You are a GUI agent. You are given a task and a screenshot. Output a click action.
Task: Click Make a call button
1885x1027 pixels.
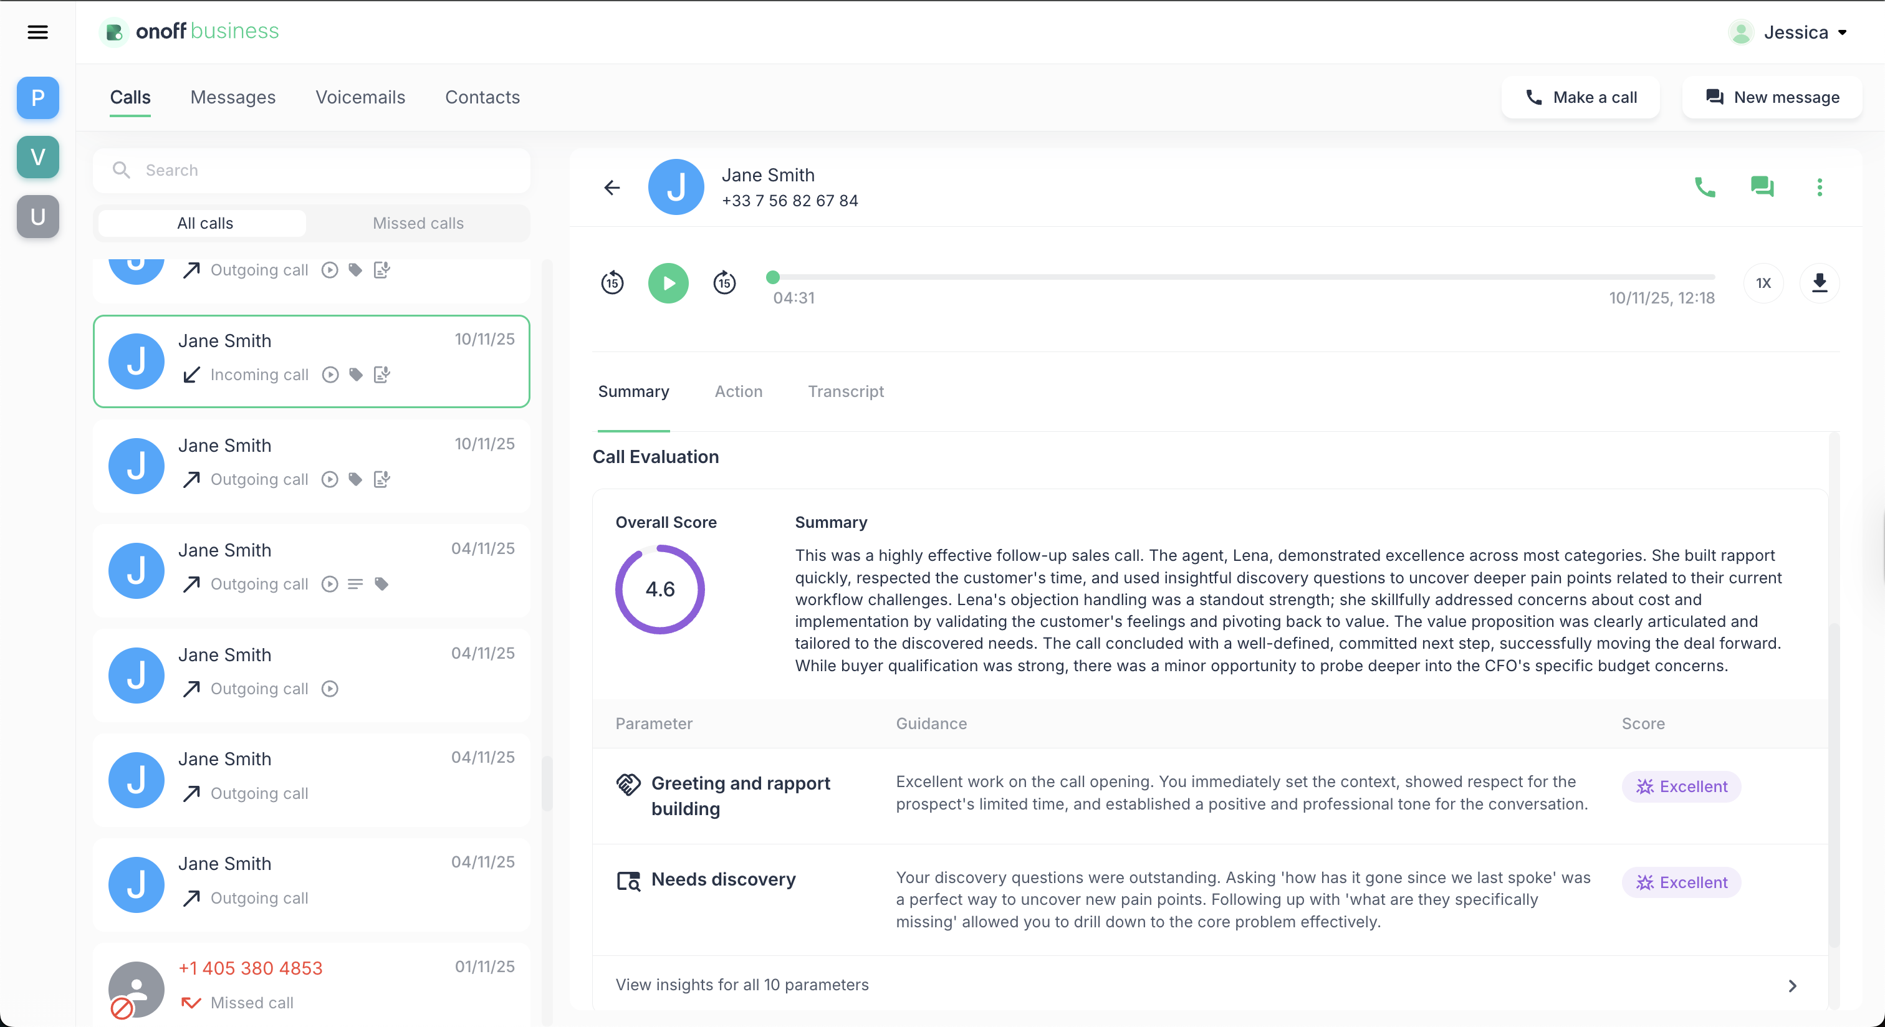click(1580, 97)
